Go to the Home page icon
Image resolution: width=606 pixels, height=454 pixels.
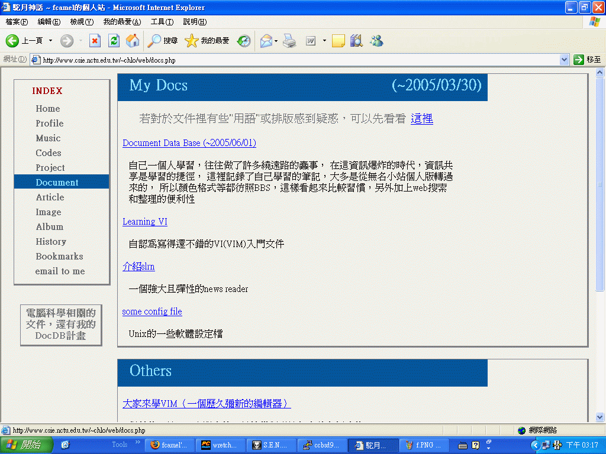coord(133,41)
